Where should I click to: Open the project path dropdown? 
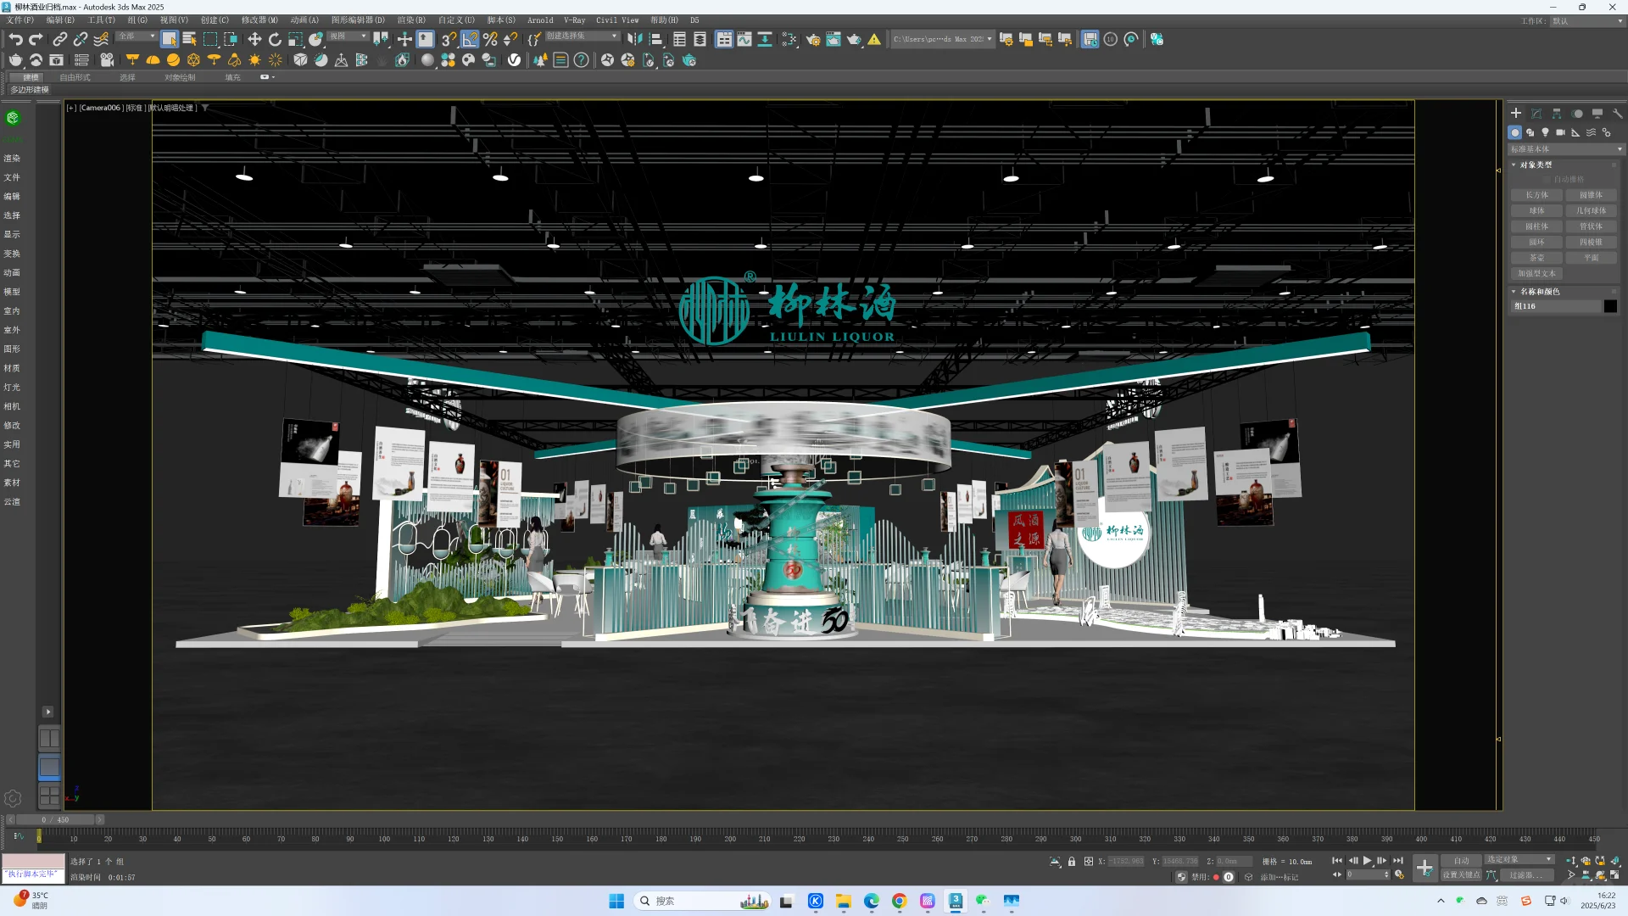[942, 39]
